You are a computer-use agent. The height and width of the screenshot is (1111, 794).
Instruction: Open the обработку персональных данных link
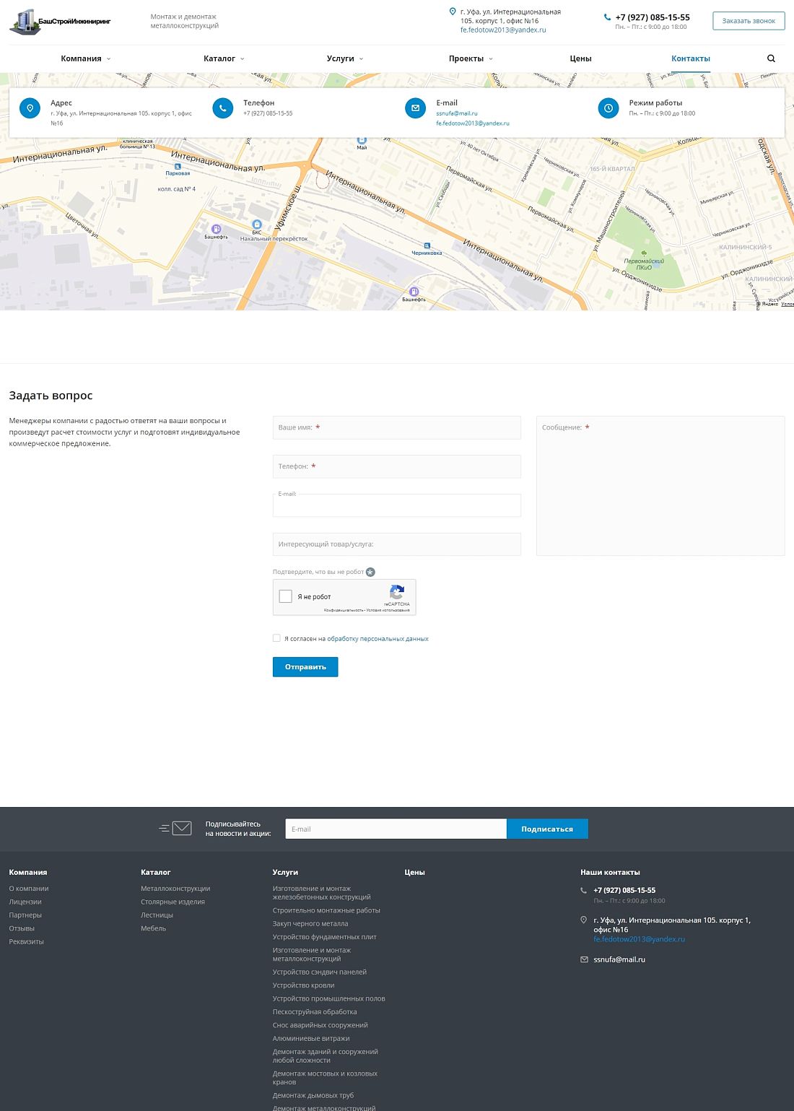point(378,639)
